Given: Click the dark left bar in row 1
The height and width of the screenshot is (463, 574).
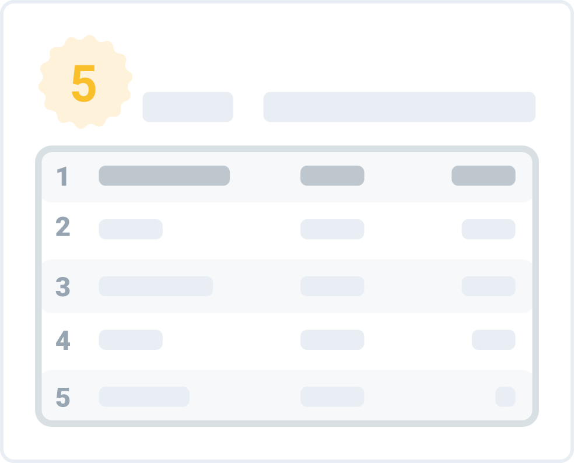Looking at the screenshot, I should 164,176.
